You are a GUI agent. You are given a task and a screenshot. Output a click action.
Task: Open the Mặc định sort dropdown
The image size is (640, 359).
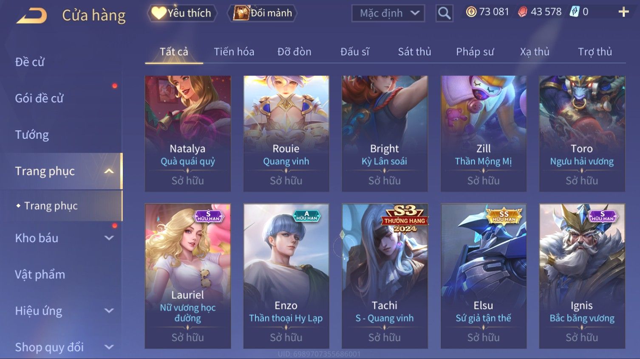[x=388, y=14]
